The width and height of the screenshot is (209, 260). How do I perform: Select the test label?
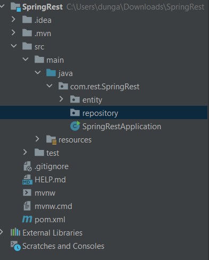coord(53,153)
